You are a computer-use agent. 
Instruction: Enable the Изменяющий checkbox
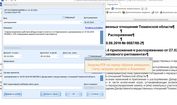pyautogui.click(x=89, y=56)
